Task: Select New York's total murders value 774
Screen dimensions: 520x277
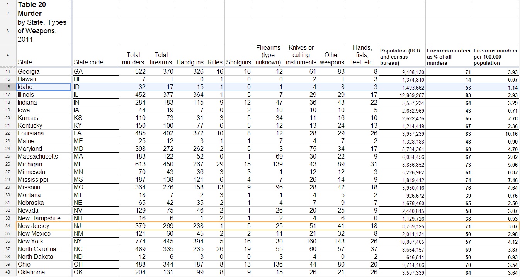Action: 133,242
